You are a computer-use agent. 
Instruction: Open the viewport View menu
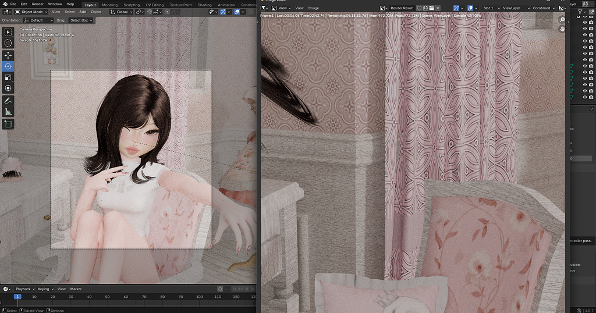(x=56, y=12)
